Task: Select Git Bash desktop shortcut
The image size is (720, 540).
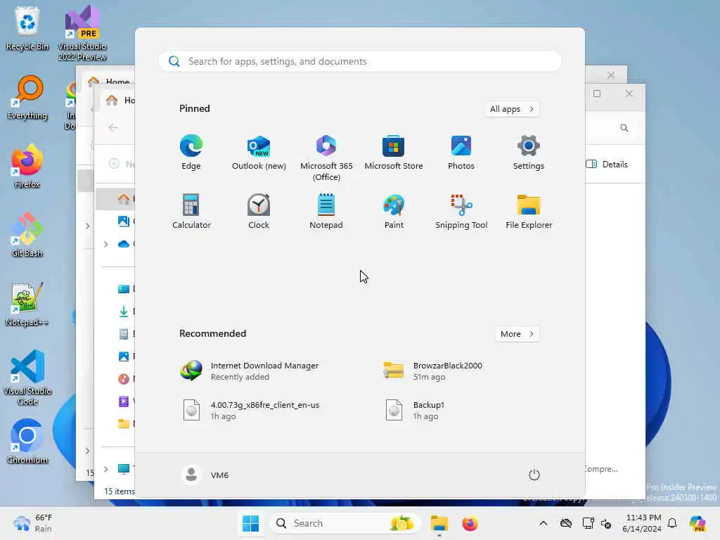Action: pyautogui.click(x=27, y=235)
